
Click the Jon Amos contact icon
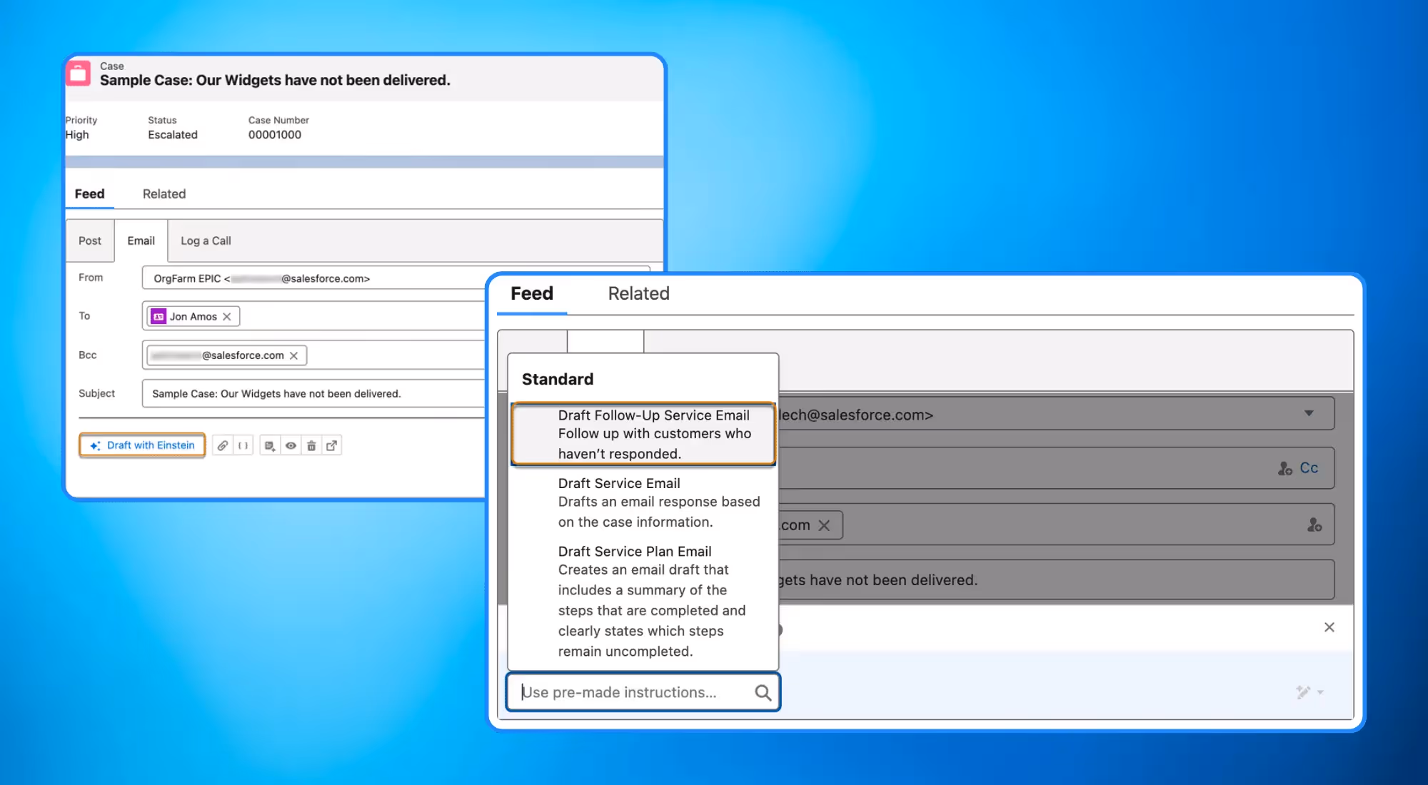click(159, 316)
